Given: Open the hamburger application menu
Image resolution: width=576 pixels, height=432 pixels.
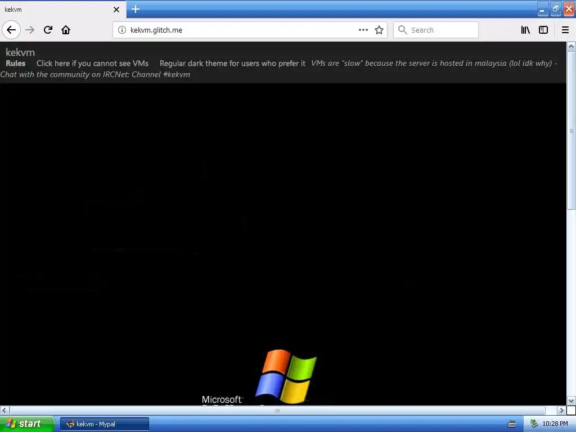Looking at the screenshot, I should (x=565, y=30).
